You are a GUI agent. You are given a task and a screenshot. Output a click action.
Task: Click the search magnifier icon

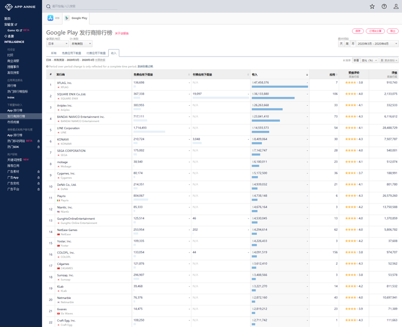click(48, 7)
